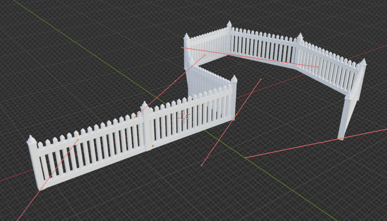Image resolution: width=387 pixels, height=221 pixels.
Task: Click the base of the tall right-side fence post
Action: coord(341,138)
